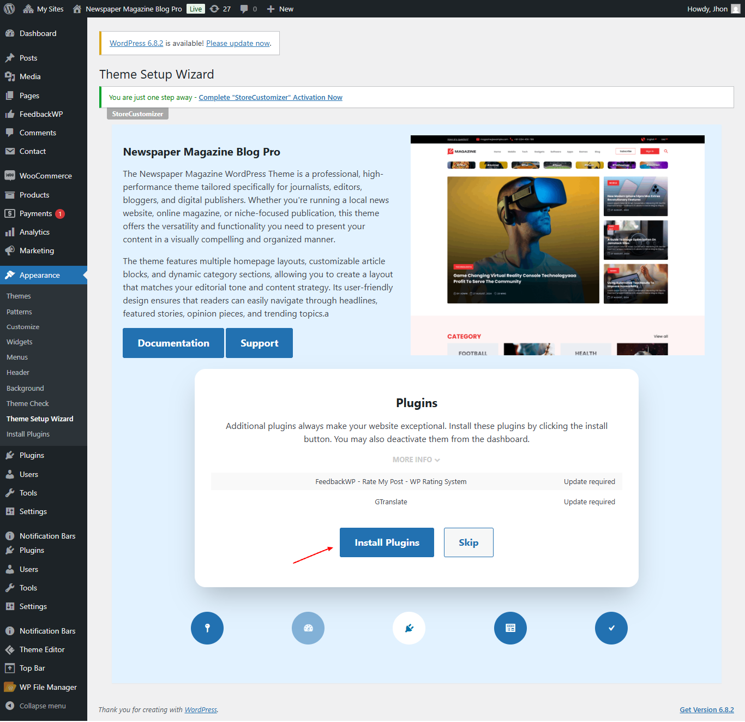Screen dimensions: 745x722
Task: Open Theme Check submenu item
Action: (28, 403)
